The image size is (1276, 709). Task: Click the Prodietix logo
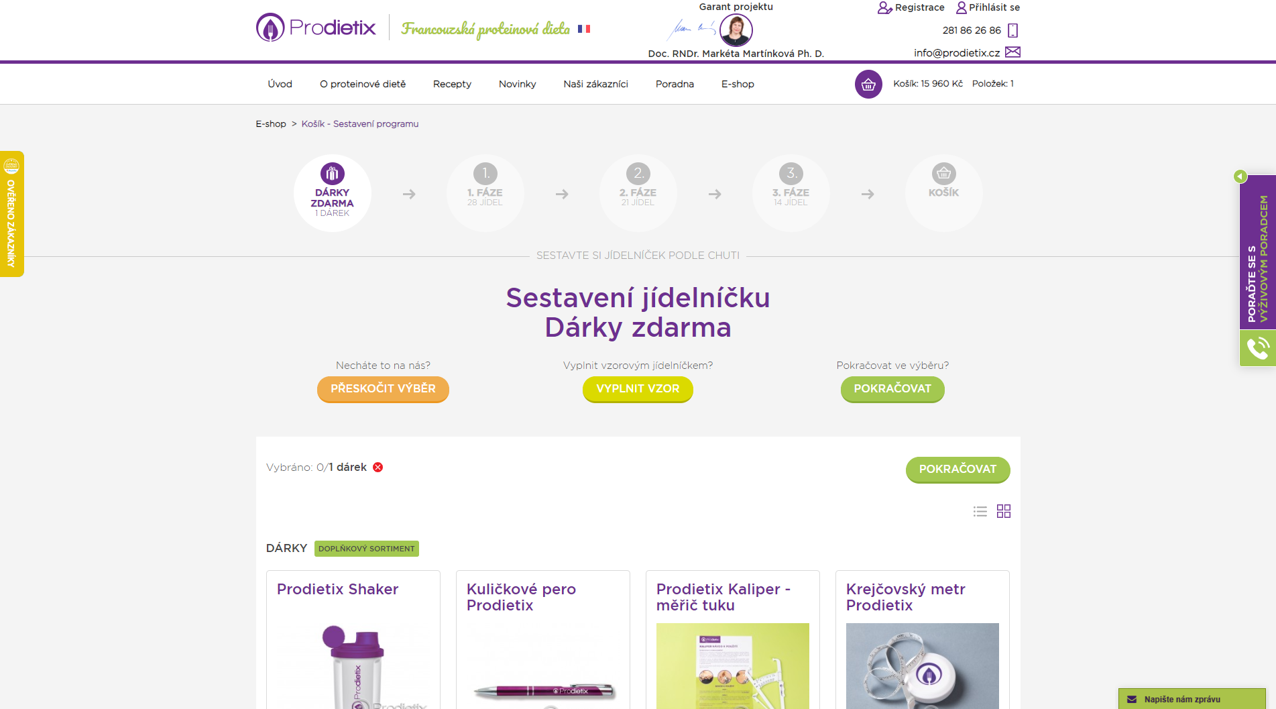click(x=316, y=28)
